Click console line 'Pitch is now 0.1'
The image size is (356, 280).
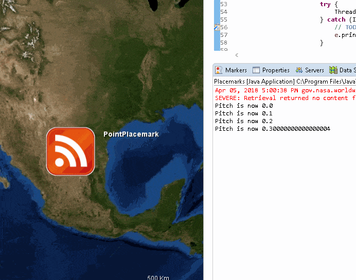coord(244,113)
